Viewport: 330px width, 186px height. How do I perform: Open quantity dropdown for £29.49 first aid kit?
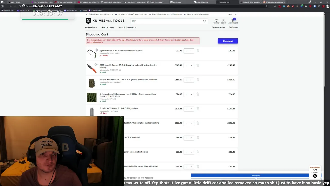[x=189, y=152]
